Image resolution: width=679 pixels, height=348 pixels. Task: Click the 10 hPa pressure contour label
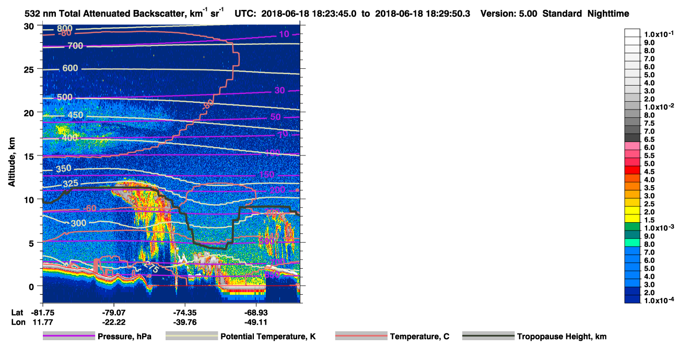pos(284,34)
